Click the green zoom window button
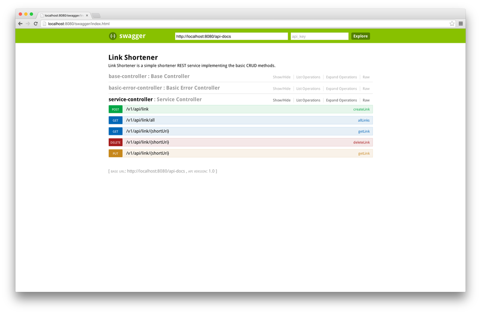This screenshot has width=481, height=314. pyautogui.click(x=31, y=14)
